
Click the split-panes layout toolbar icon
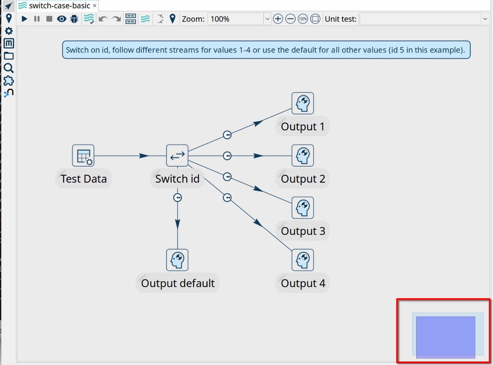coord(130,19)
